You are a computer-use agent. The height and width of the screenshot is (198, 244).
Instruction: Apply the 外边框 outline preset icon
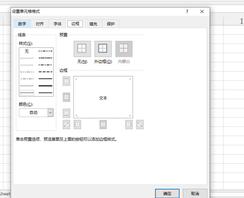tap(103, 49)
